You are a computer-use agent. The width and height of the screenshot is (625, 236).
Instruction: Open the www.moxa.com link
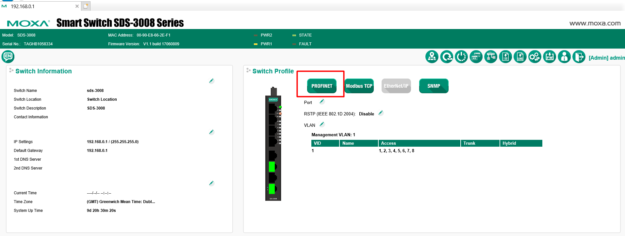[595, 23]
